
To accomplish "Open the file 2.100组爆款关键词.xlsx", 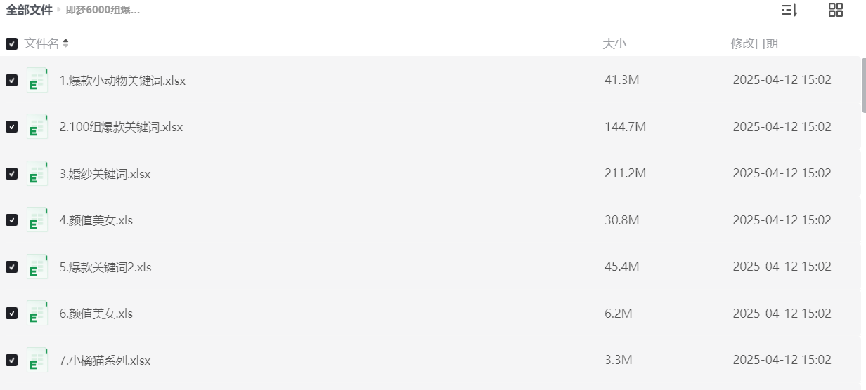I will [121, 127].
